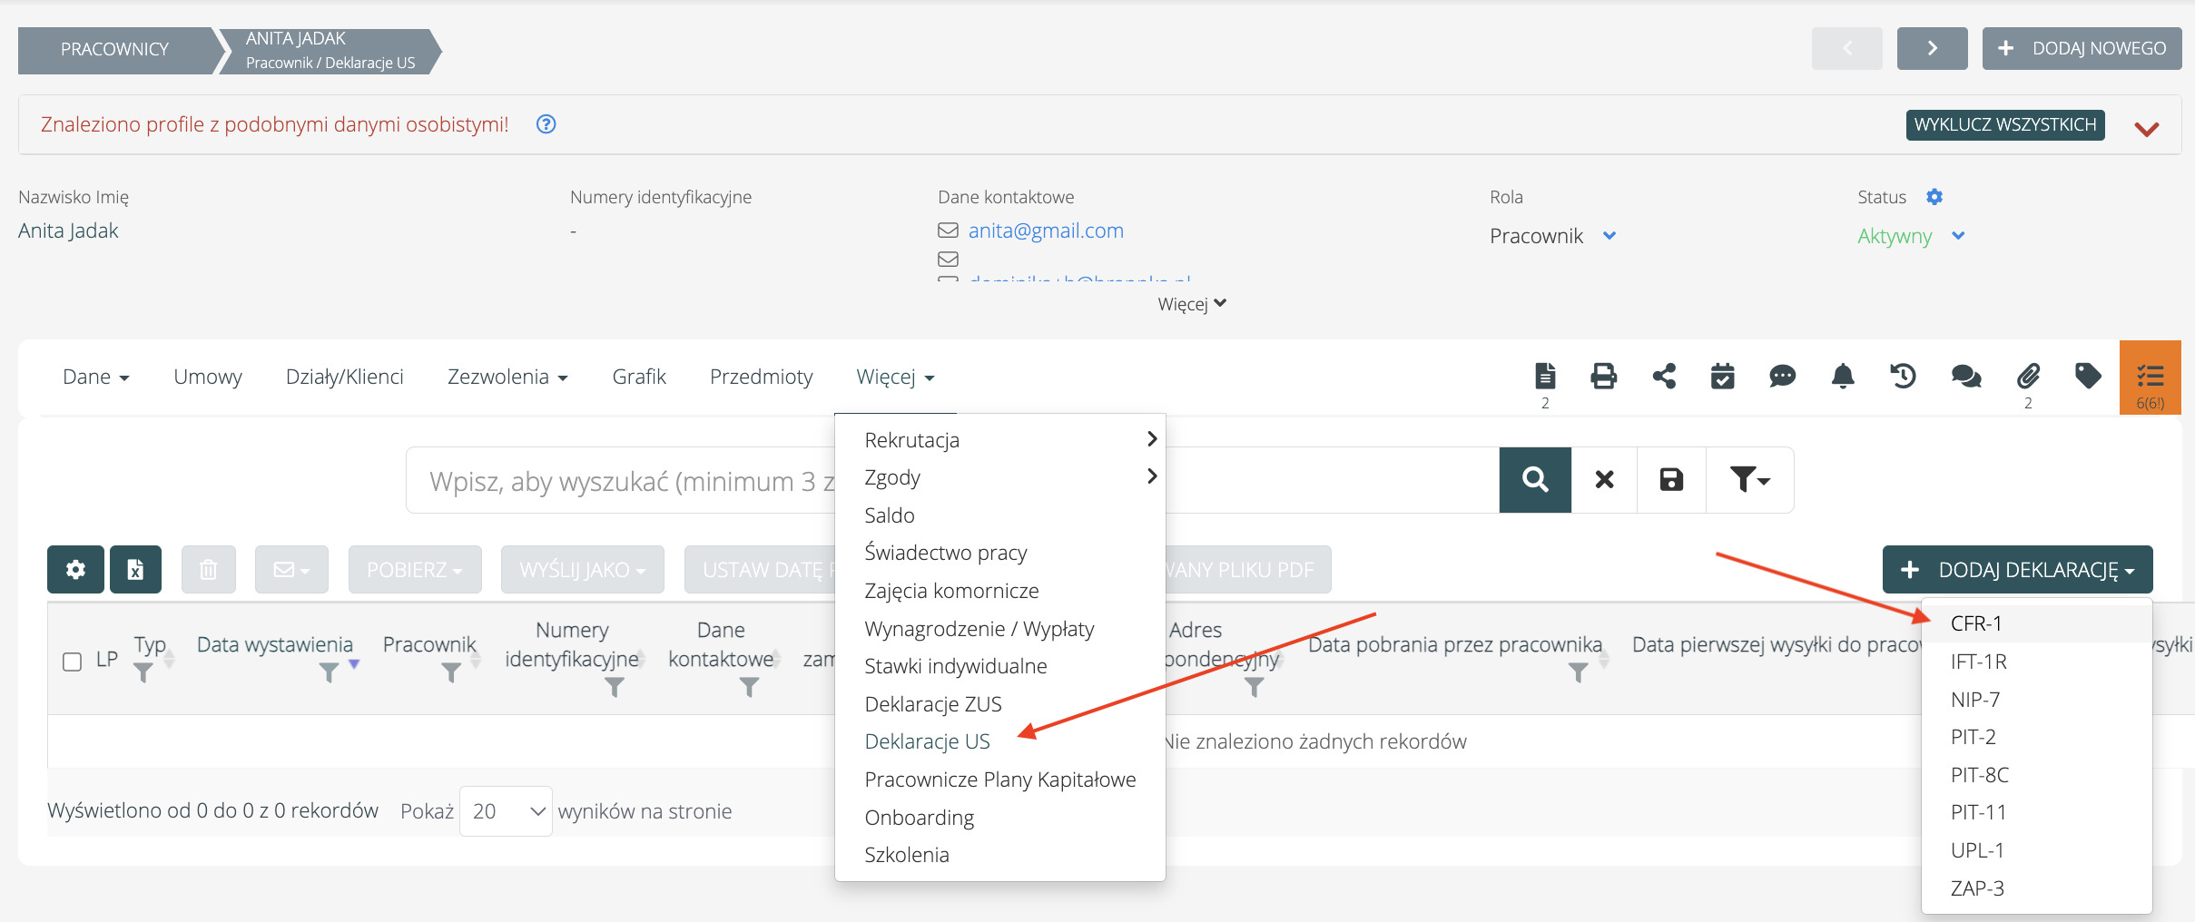This screenshot has height=922, width=2195.
Task: Open the attachments paperclip icon
Action: [2028, 376]
